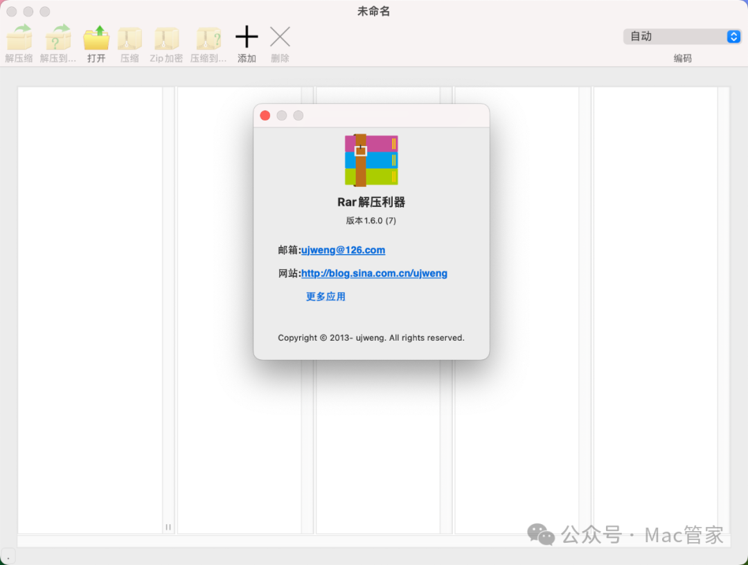Click the Rar app icon in about dialog

[371, 160]
